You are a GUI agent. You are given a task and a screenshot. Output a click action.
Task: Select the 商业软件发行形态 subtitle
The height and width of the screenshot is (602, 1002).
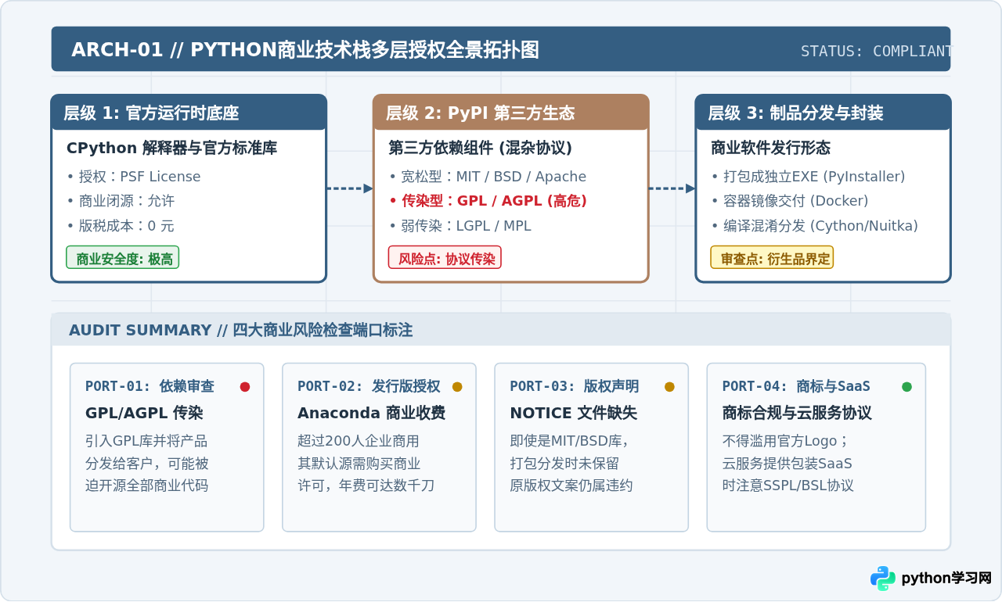(x=770, y=148)
